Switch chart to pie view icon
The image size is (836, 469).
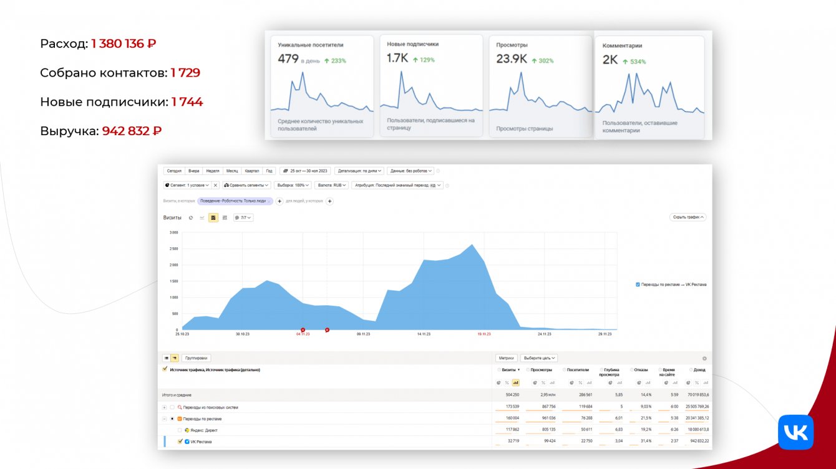click(191, 218)
